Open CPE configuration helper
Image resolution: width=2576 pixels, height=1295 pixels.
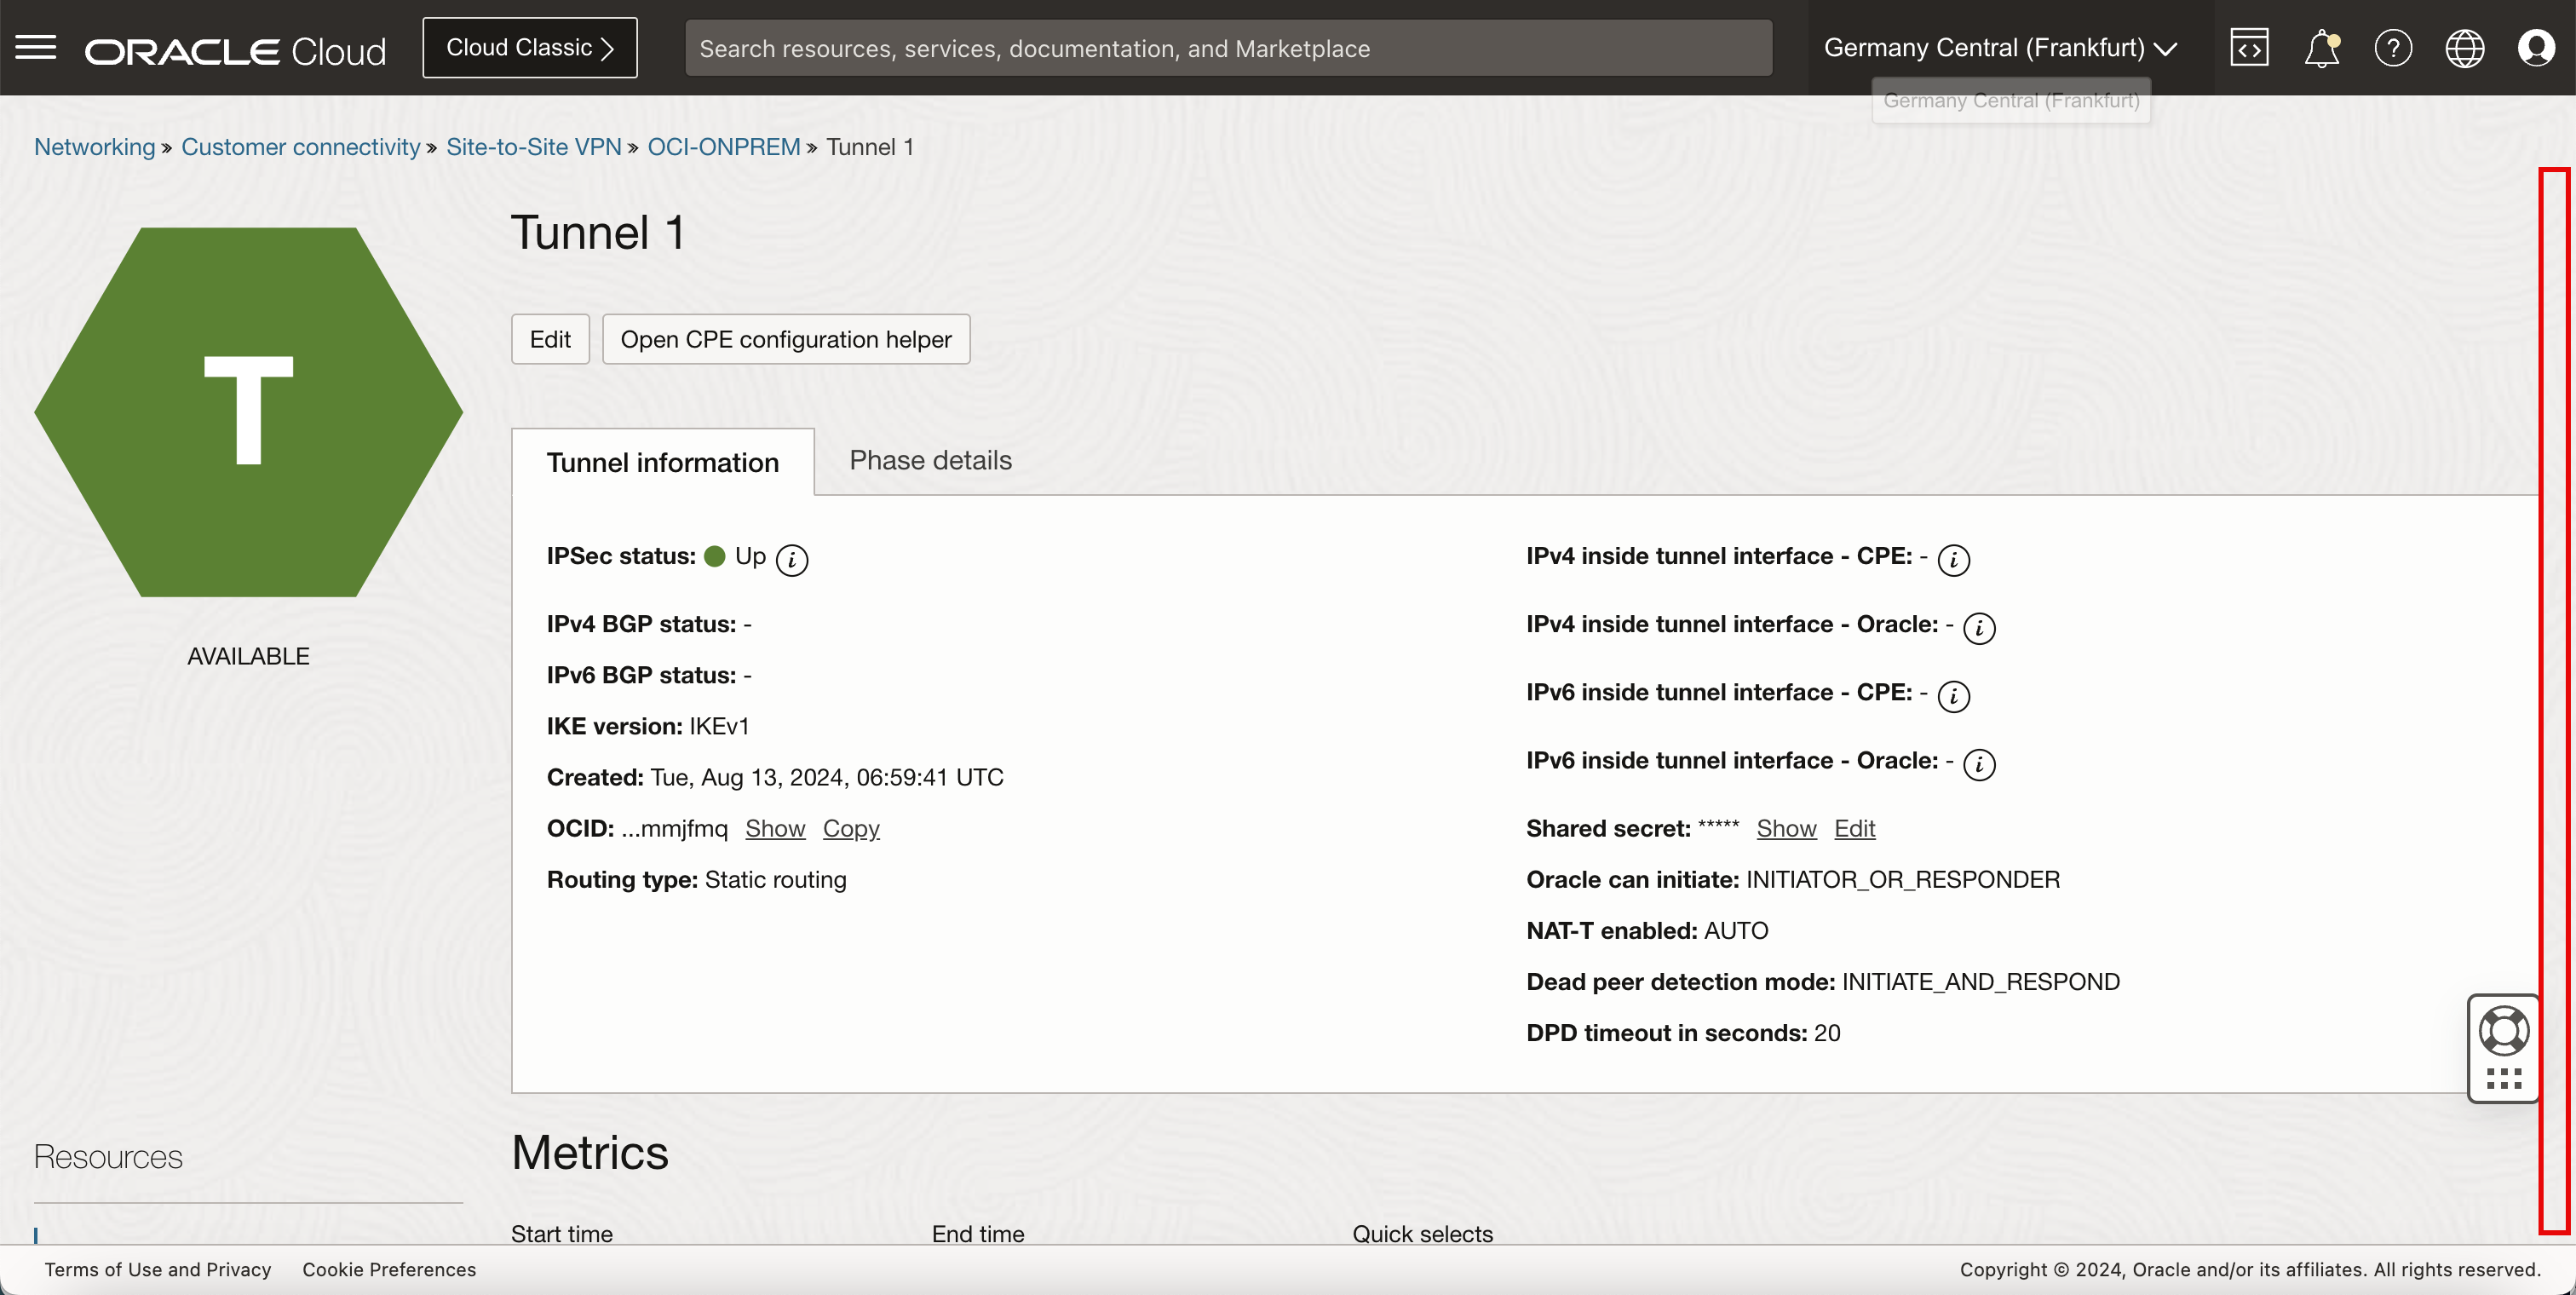[786, 339]
